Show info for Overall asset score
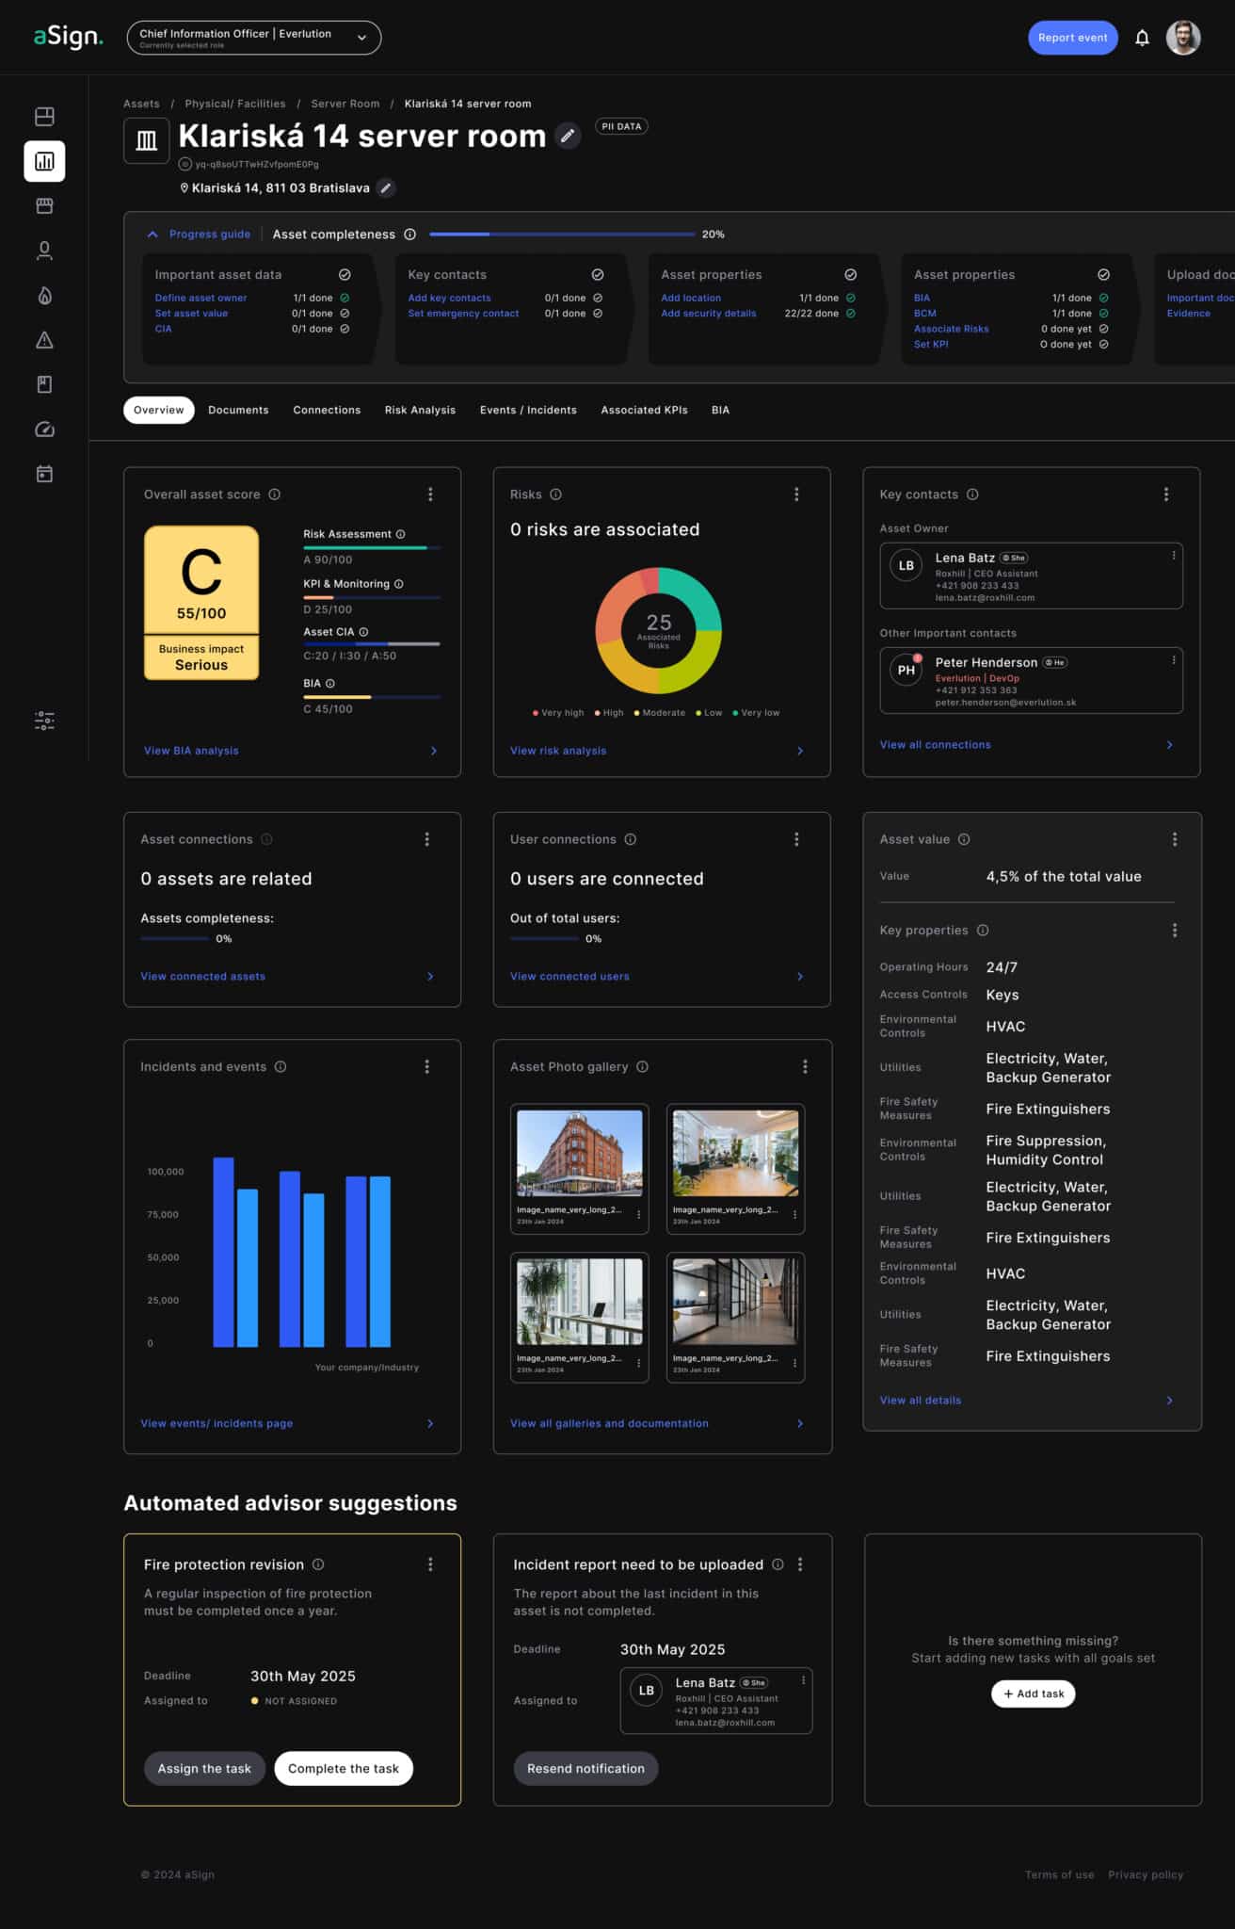This screenshot has height=1929, width=1235. 275,494
